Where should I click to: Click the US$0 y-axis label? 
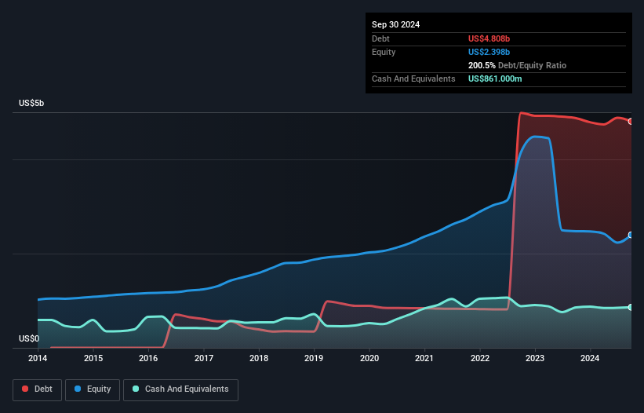(29, 338)
